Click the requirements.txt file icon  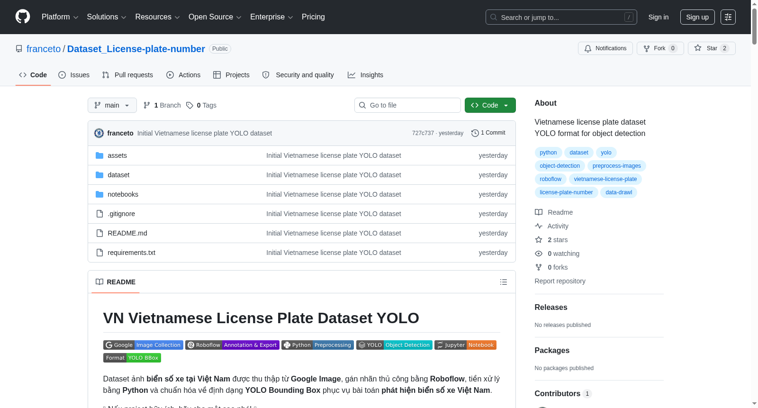99,253
